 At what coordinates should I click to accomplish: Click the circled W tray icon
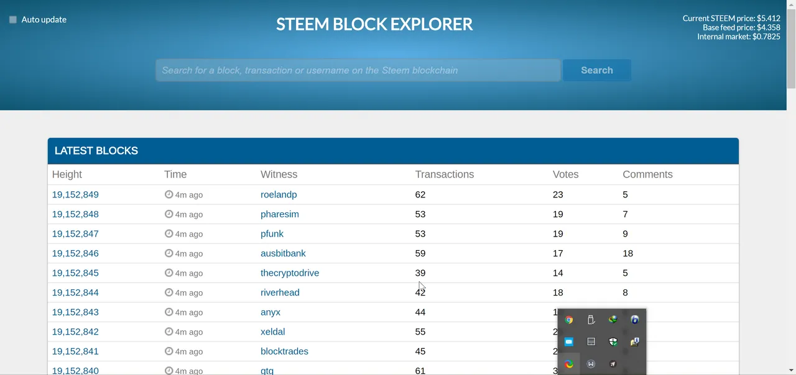click(x=591, y=364)
